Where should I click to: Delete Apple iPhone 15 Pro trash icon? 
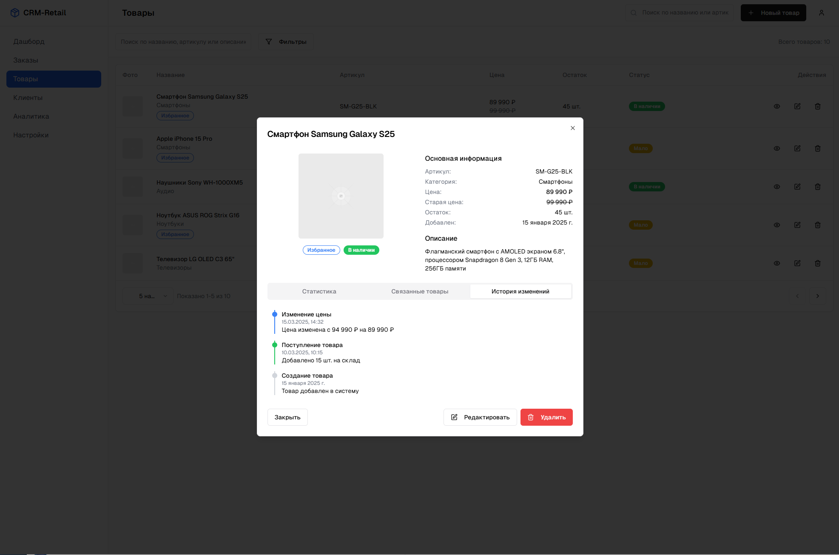(x=817, y=148)
